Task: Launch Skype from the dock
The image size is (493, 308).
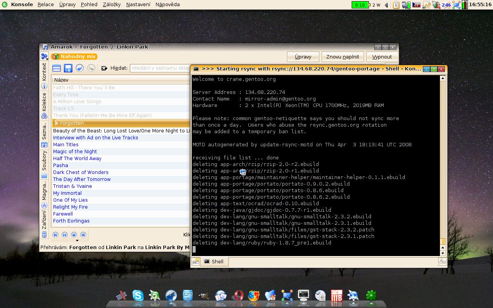Action: click(x=138, y=295)
